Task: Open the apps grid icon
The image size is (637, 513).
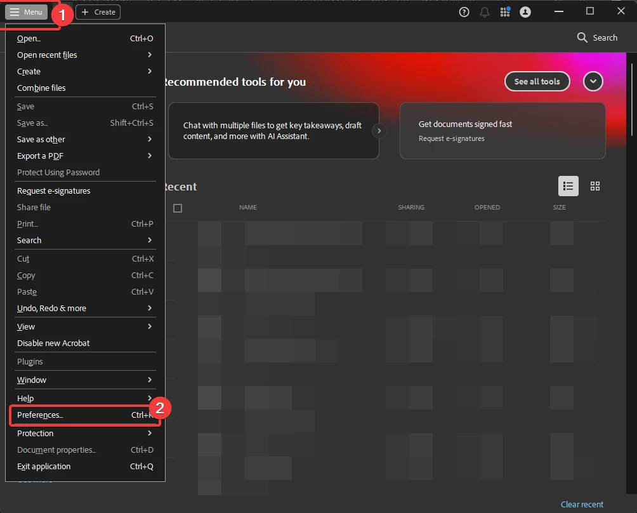Action: tap(505, 12)
